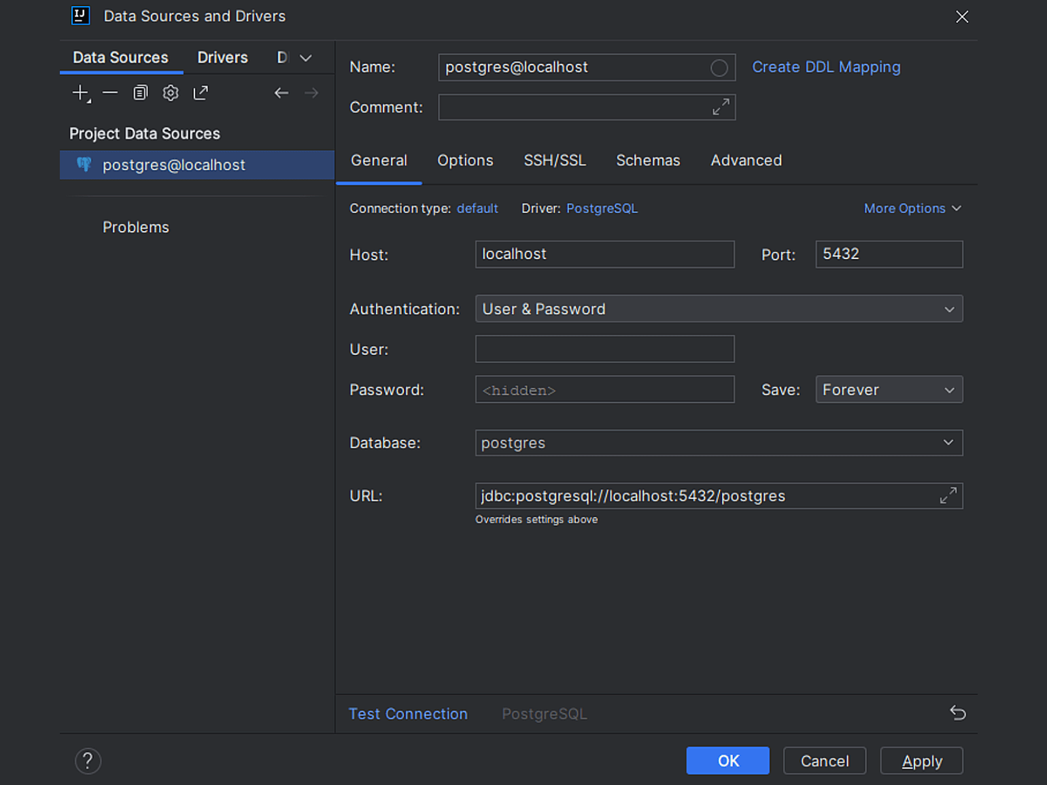Open the SSH/SSL tab
The height and width of the screenshot is (785, 1047).
(555, 160)
